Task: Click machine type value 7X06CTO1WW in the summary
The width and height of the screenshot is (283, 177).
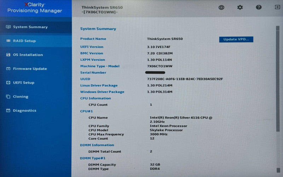Action: click(160, 66)
